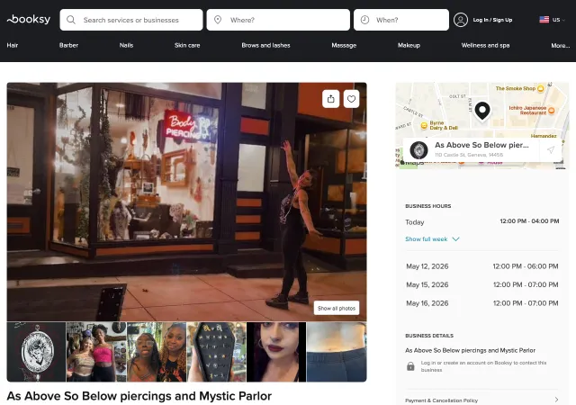
Task: Click the padlock icon under Business Details
Action: tap(410, 366)
